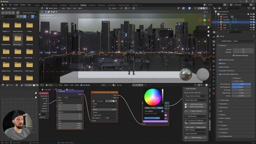Viewport: 256px width, 144px height.
Task: Click the outliner filter funnel icon
Action: [x=249, y=8]
